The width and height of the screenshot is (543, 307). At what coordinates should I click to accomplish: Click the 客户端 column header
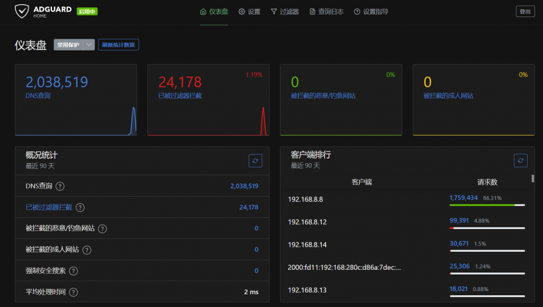click(362, 182)
